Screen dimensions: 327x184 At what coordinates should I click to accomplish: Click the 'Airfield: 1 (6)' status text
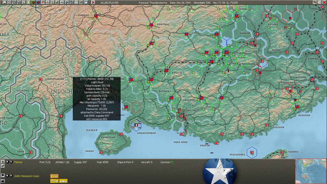(x=62, y=162)
